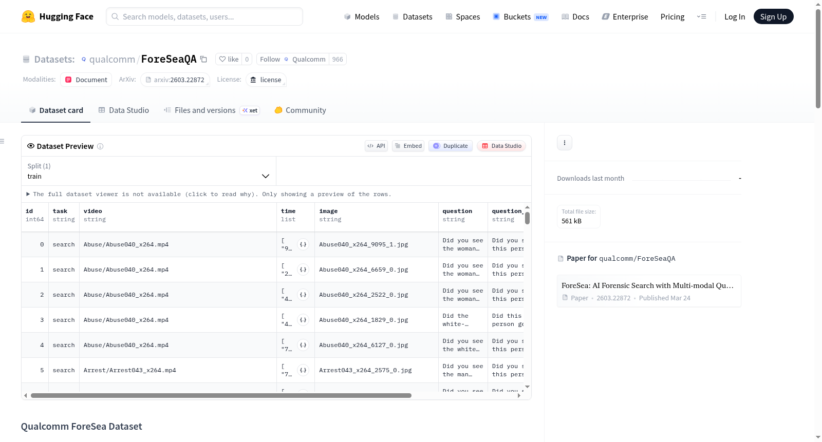Follow the Qualcomm organization
Viewport: 822px width, 442px height.
point(293,59)
